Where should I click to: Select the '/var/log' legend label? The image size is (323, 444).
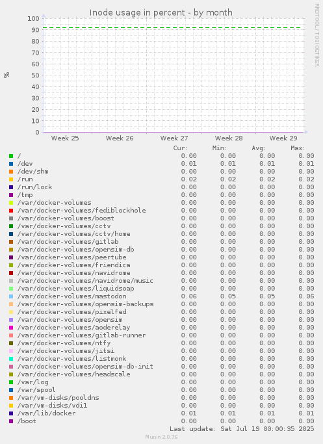coord(33,382)
